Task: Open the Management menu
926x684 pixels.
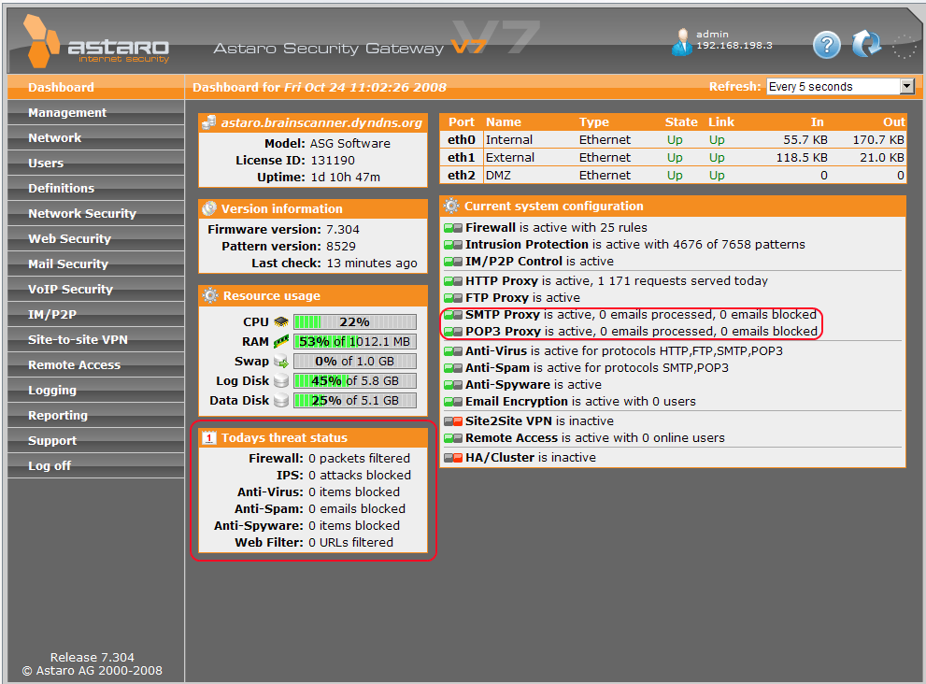Action: click(95, 112)
